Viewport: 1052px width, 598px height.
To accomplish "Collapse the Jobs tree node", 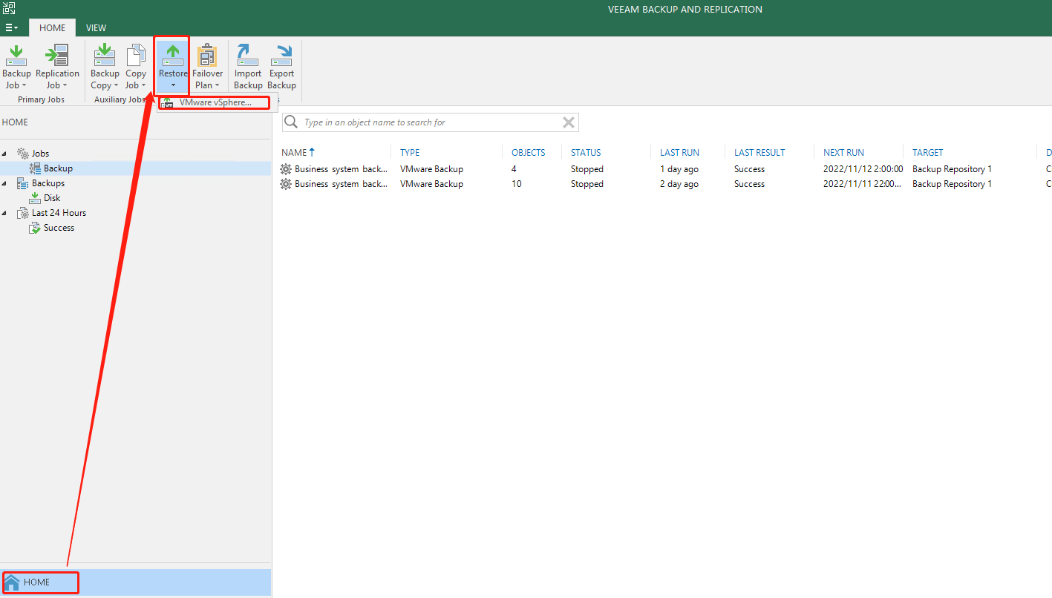I will click(x=6, y=153).
